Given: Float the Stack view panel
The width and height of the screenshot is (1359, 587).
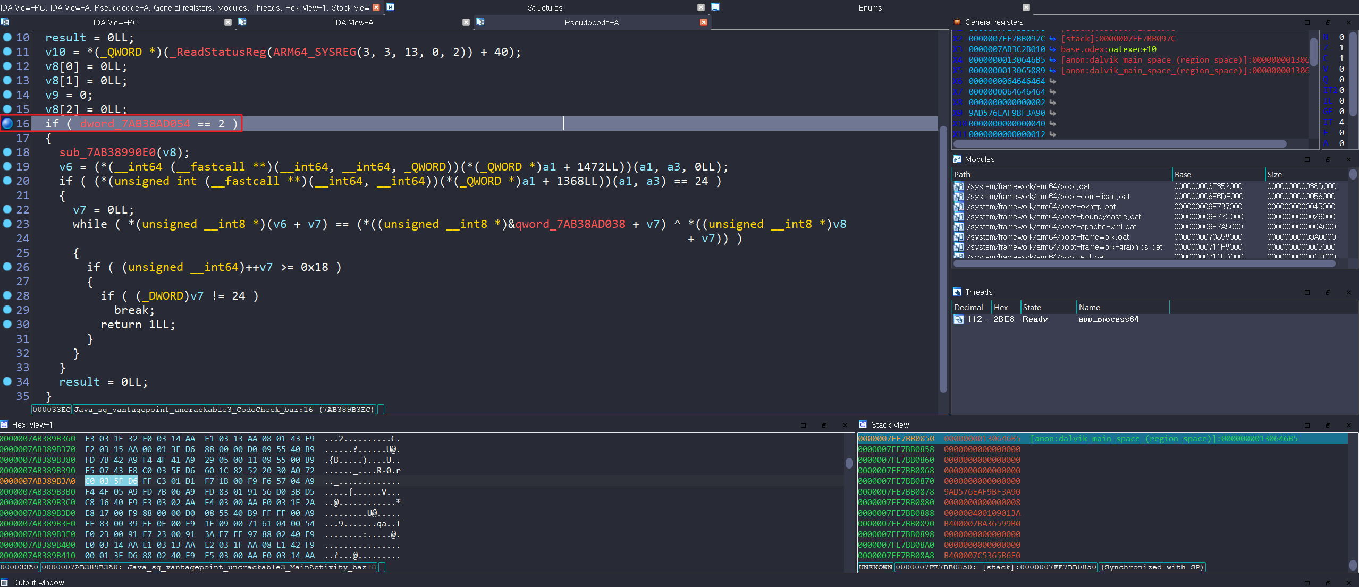Looking at the screenshot, I should click(x=1328, y=425).
